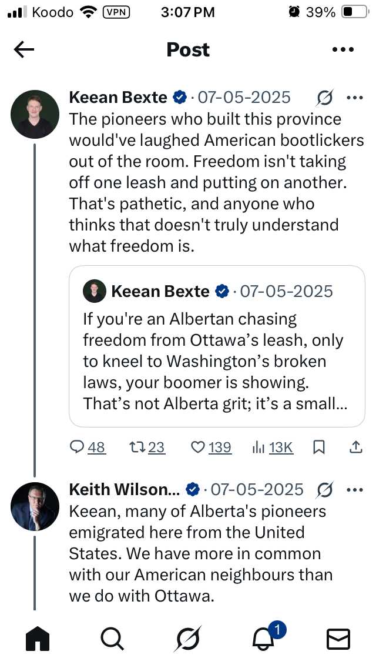
Task: Open the Messages inbox
Action: [338, 639]
